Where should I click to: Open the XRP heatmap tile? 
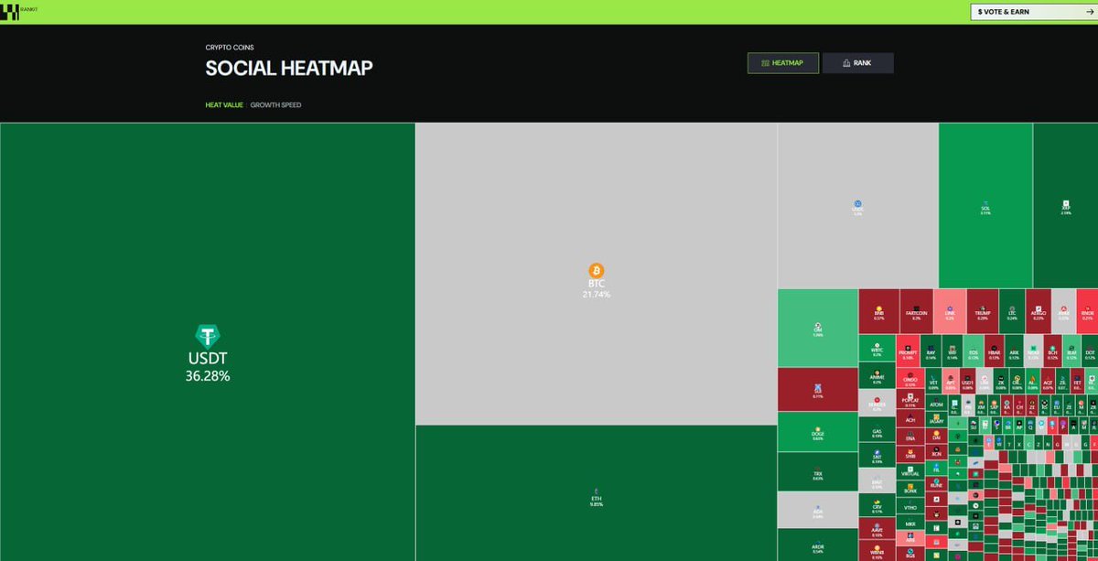1065,205
